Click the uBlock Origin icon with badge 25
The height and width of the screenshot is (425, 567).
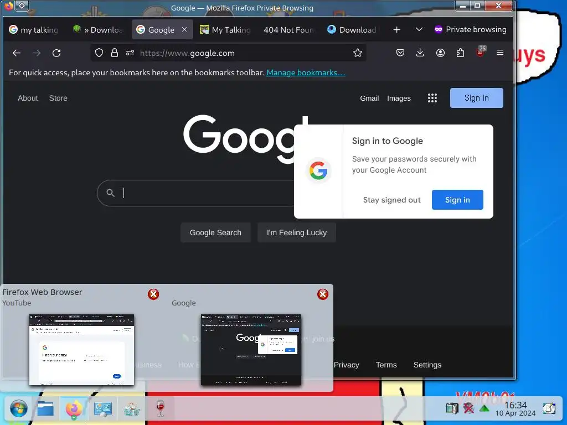coord(481,51)
